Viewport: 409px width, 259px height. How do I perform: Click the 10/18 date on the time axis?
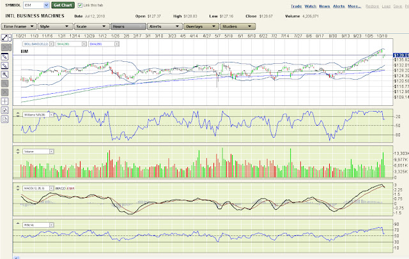(382, 36)
